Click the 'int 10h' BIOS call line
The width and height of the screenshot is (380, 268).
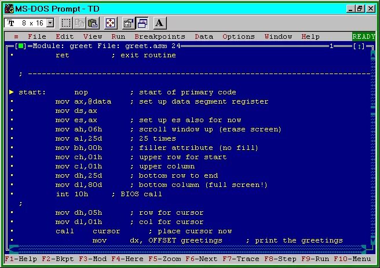tap(109, 194)
